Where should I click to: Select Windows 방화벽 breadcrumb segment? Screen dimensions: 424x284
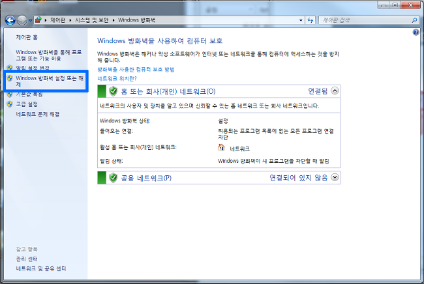(x=136, y=20)
